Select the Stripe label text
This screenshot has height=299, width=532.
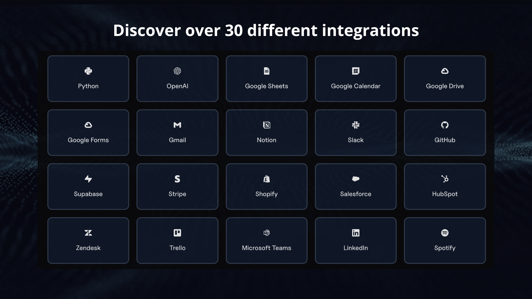[177, 194]
